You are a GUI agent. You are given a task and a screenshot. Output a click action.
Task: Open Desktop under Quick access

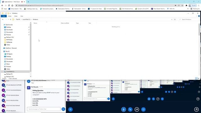8,27
